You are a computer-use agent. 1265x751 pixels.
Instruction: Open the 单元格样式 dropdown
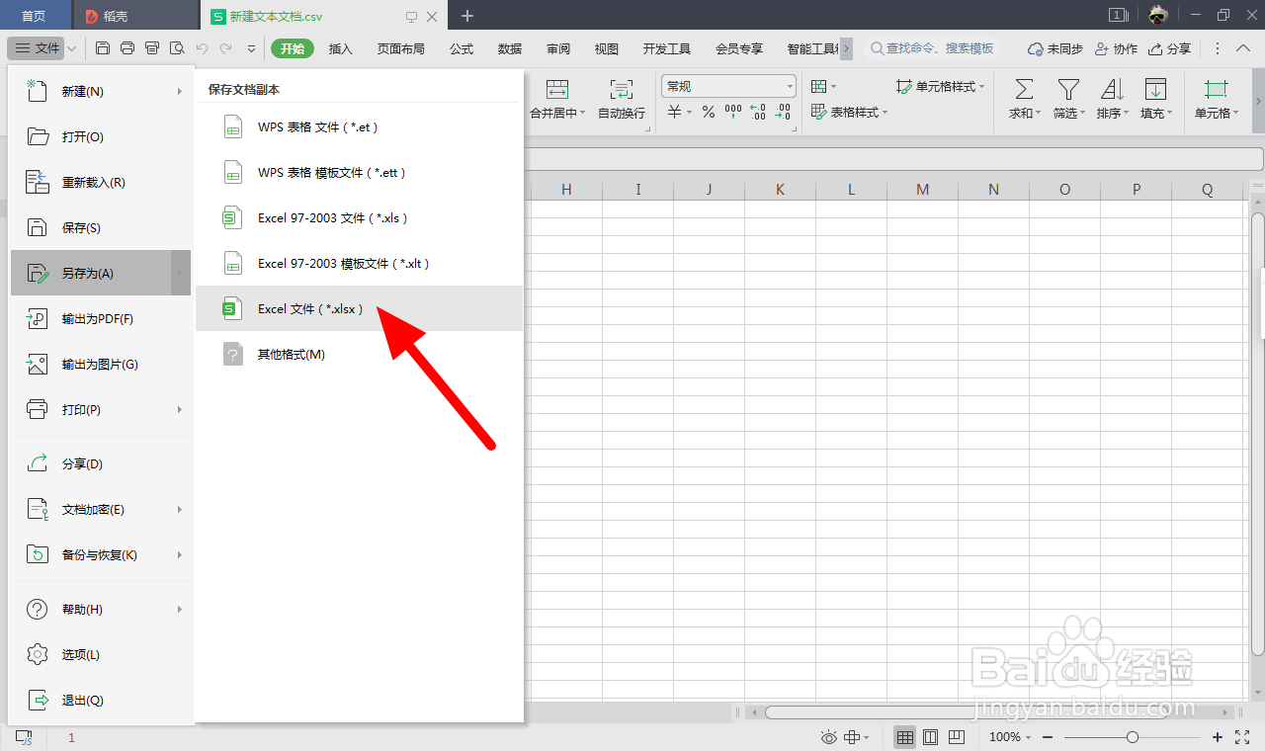pyautogui.click(x=941, y=87)
